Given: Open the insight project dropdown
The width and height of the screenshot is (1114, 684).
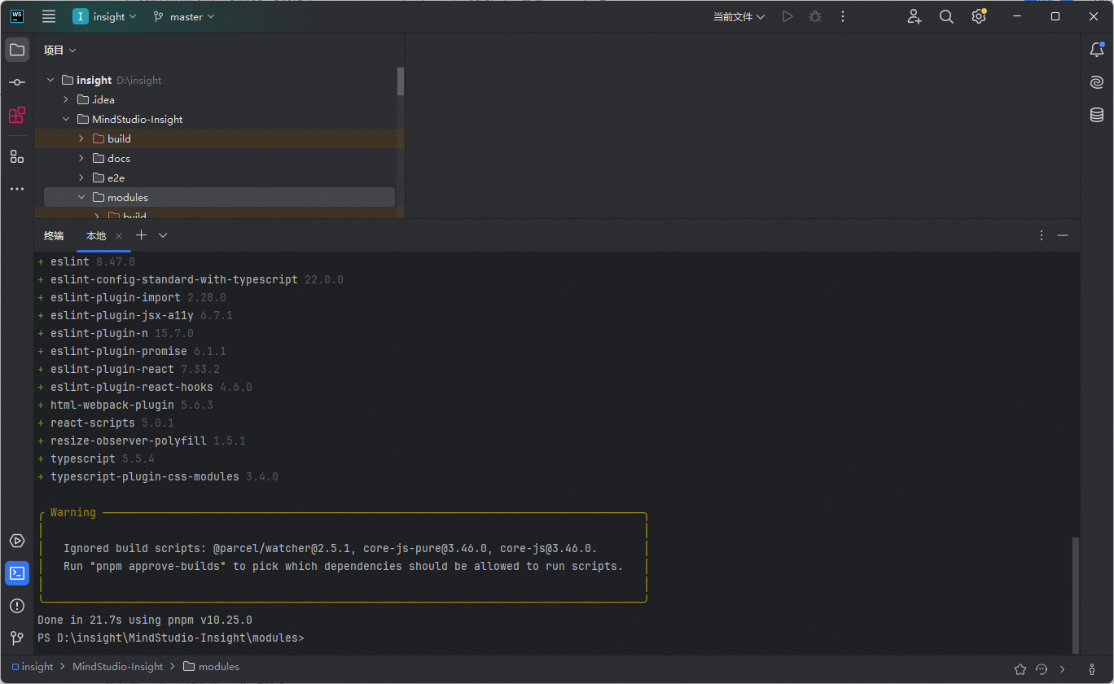Looking at the screenshot, I should pos(105,16).
